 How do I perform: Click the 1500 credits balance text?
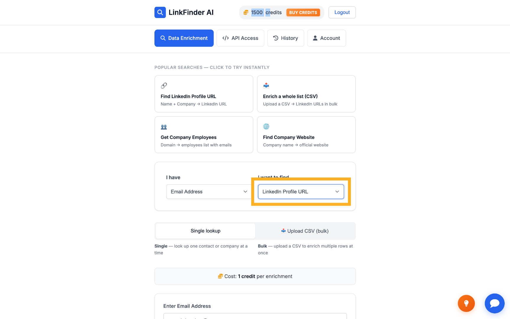point(266,12)
